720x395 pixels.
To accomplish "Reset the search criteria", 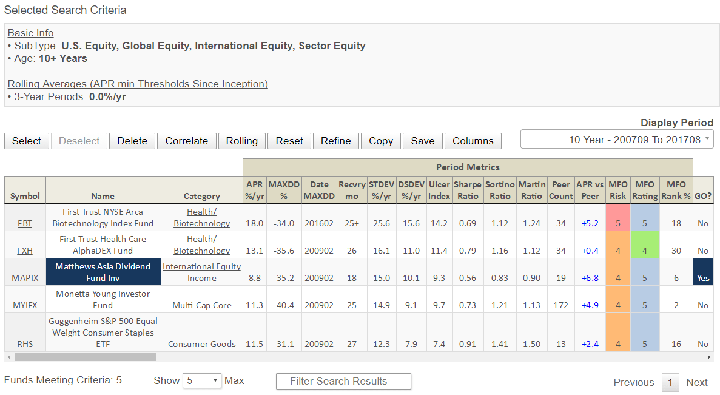I will click(289, 141).
